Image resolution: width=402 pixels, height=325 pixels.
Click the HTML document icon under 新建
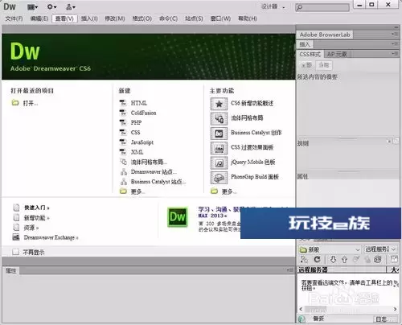click(x=123, y=103)
